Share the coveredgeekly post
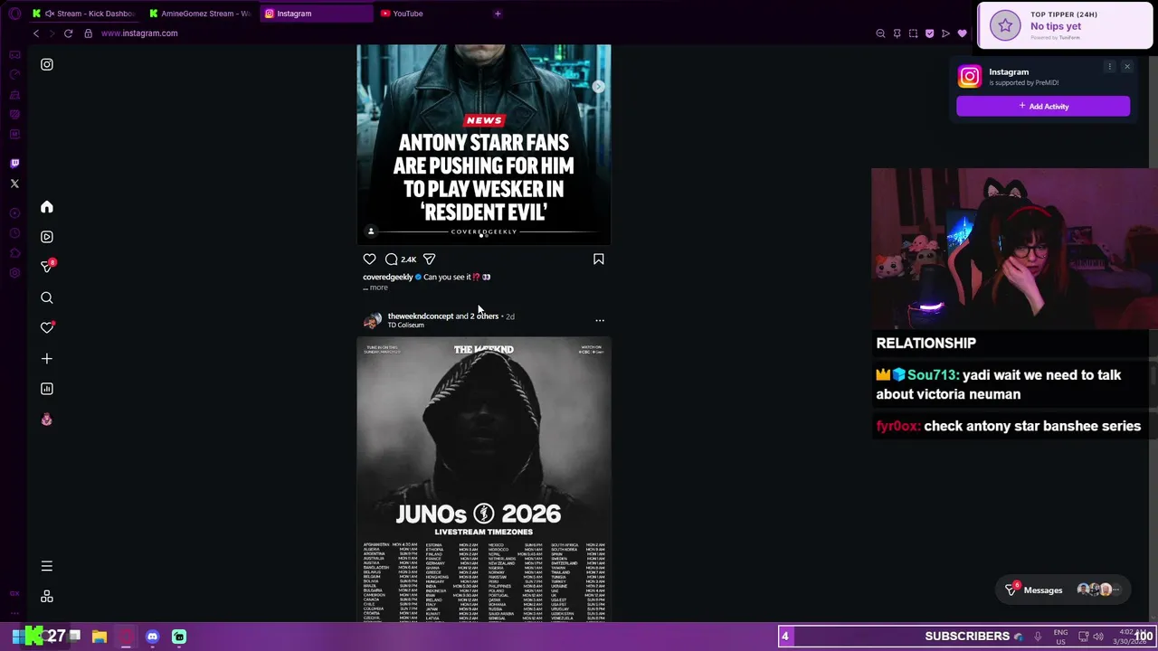This screenshot has height=651, width=1158. (x=430, y=259)
